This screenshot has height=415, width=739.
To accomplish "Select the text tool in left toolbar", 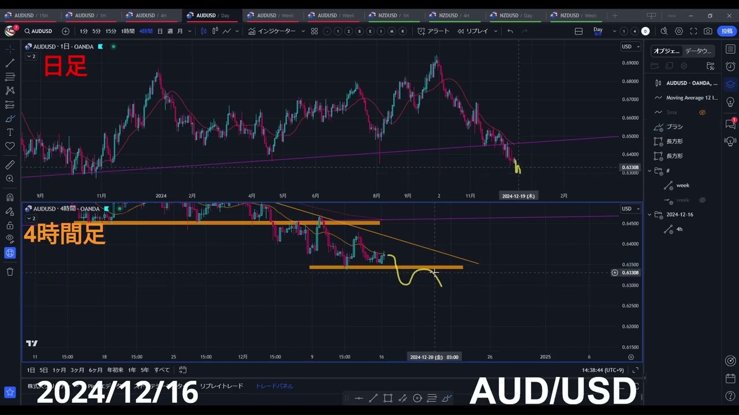I will click(10, 133).
